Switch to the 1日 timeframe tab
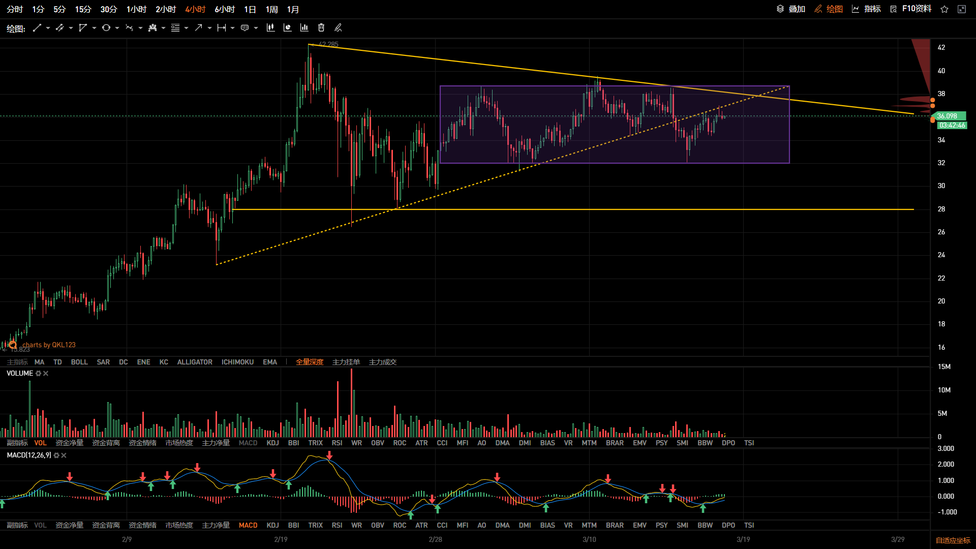Screen dimensions: 976x549 250,9
